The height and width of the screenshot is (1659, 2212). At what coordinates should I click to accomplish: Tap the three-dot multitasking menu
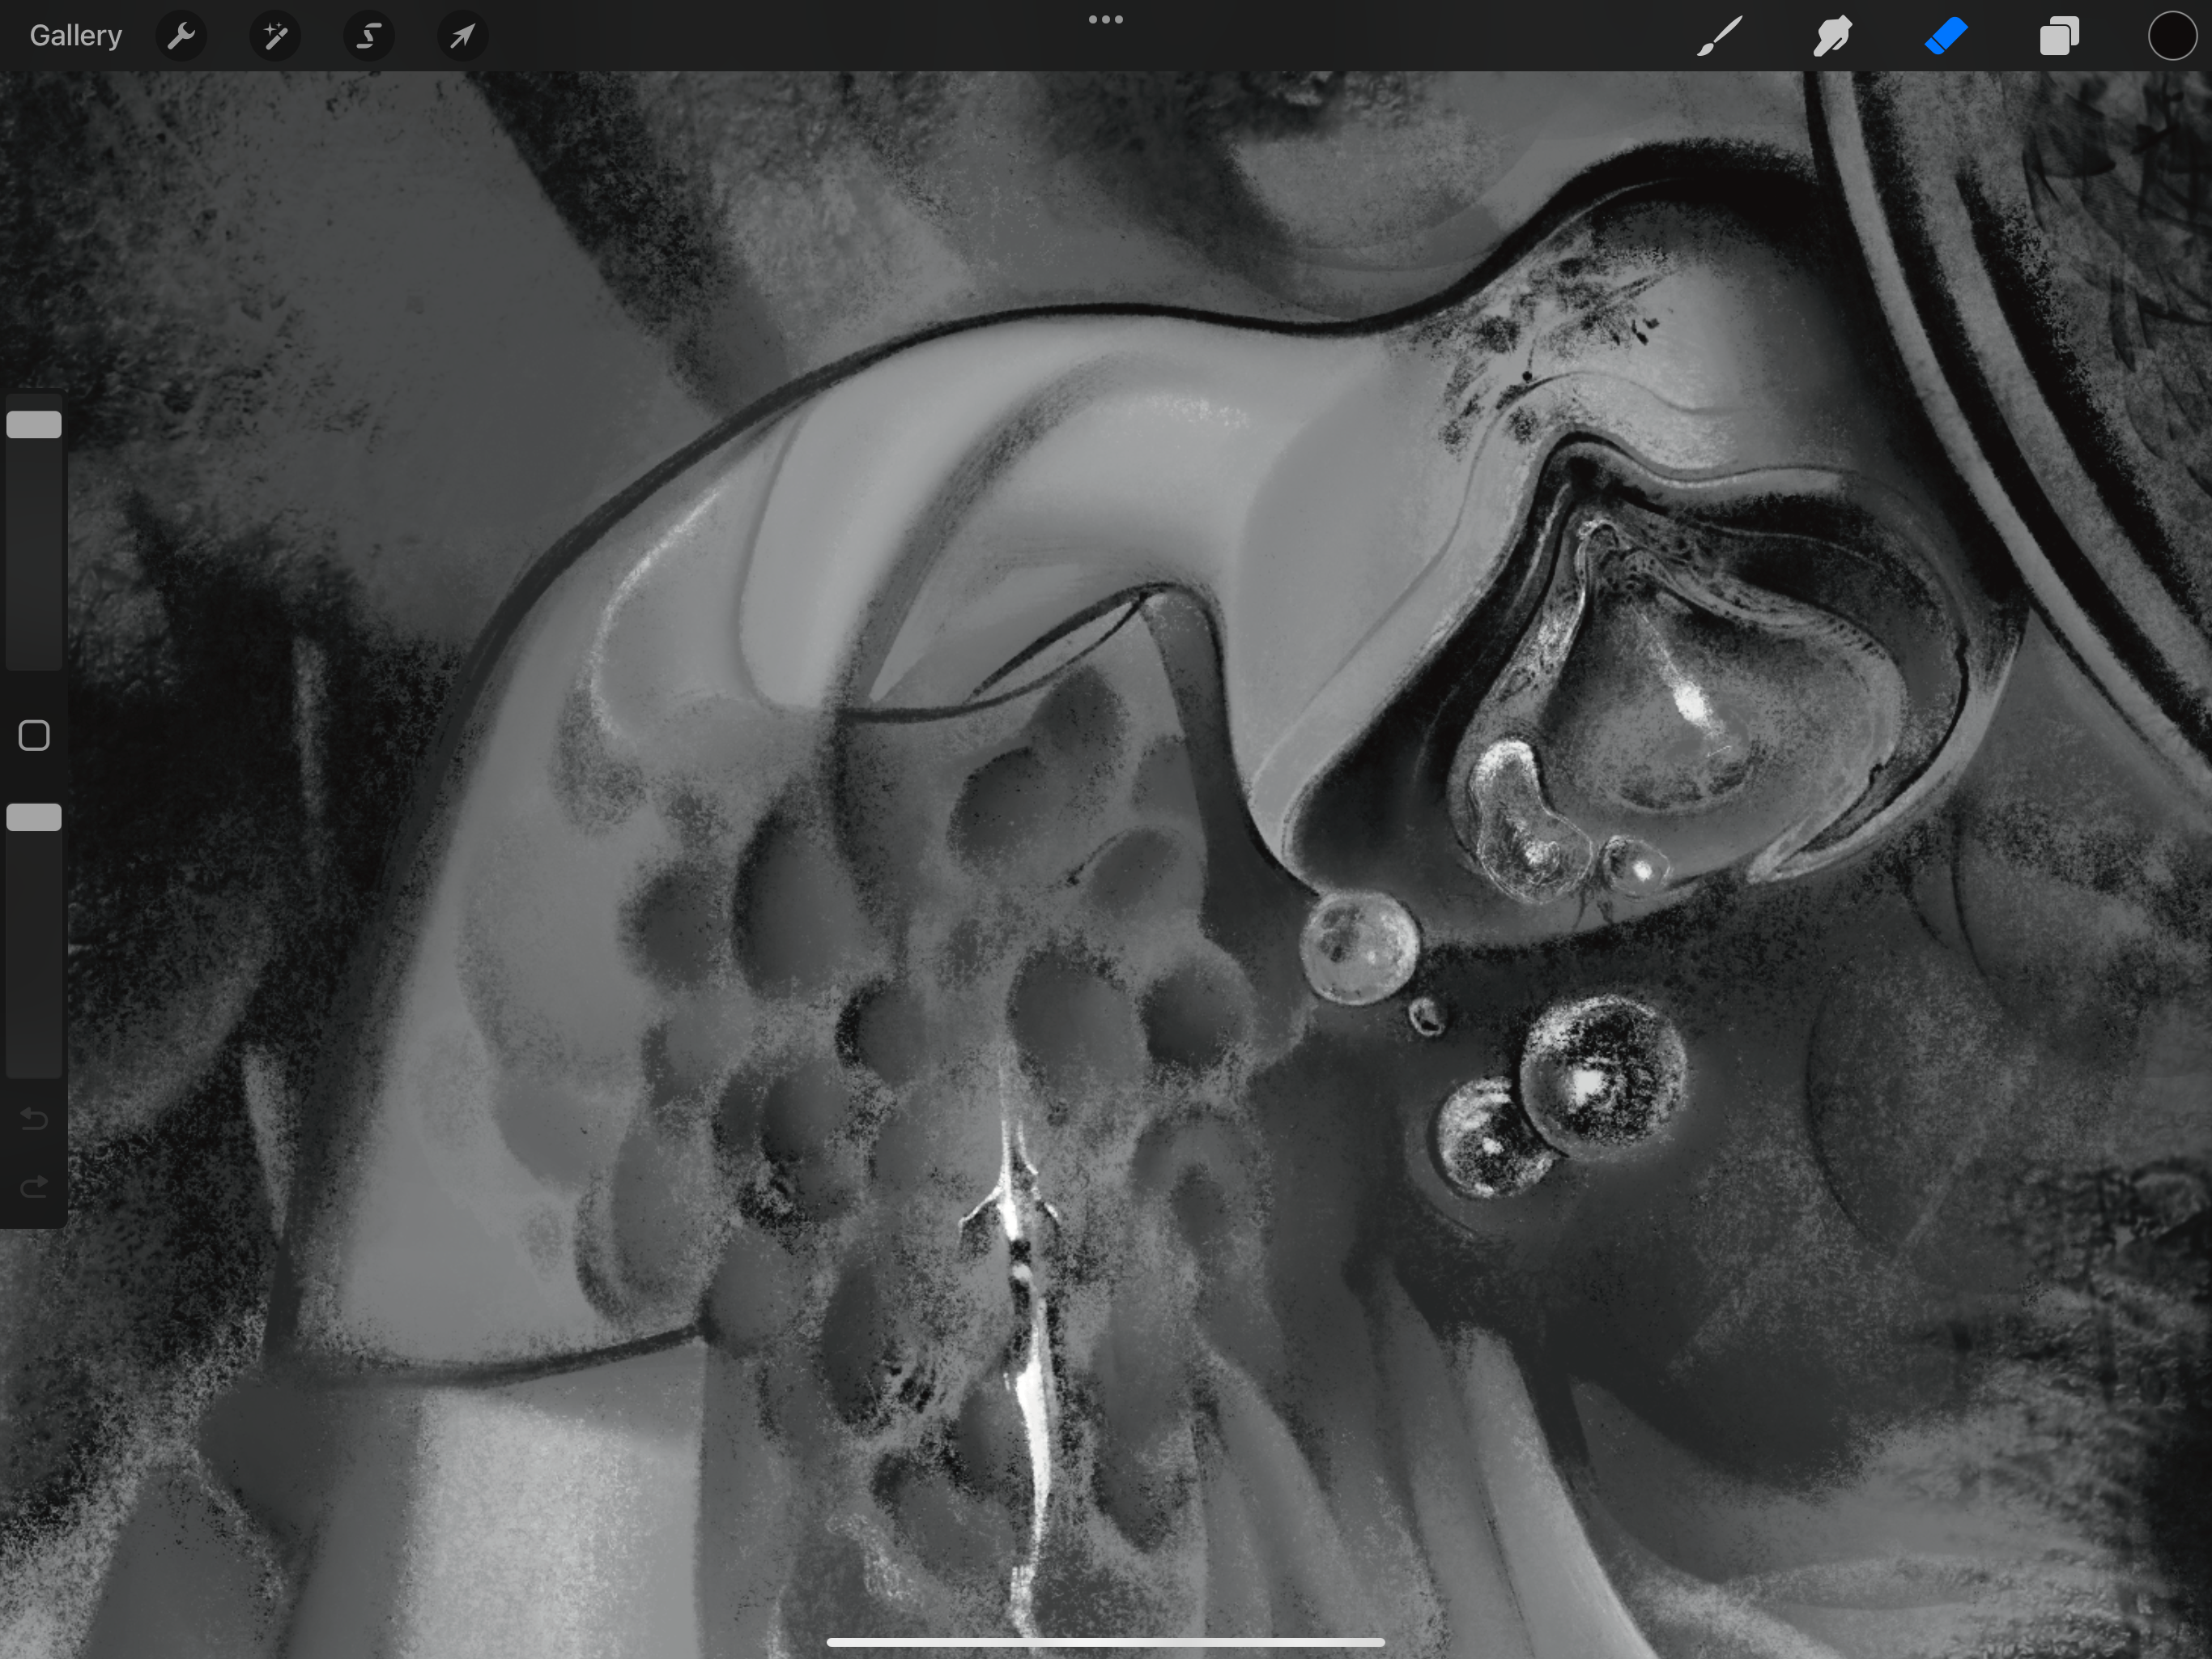[1106, 19]
